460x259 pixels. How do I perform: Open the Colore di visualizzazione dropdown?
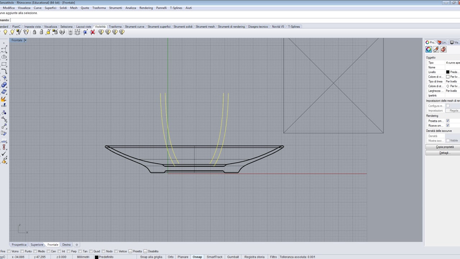tap(453, 77)
